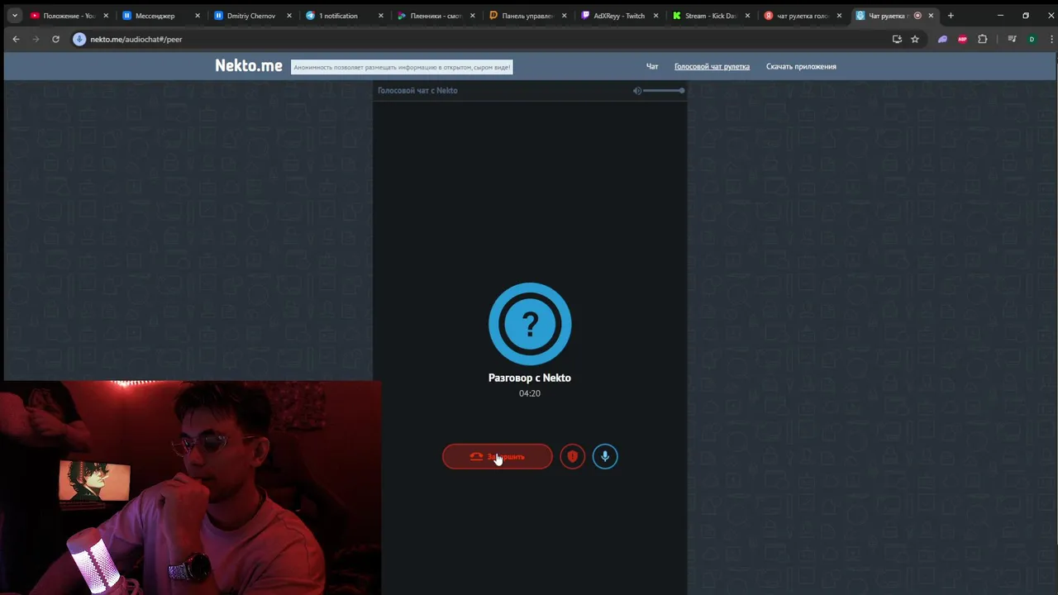1058x595 pixels.
Task: Reload the current page
Action: [x=55, y=39]
